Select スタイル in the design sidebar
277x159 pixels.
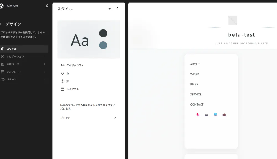[12, 49]
